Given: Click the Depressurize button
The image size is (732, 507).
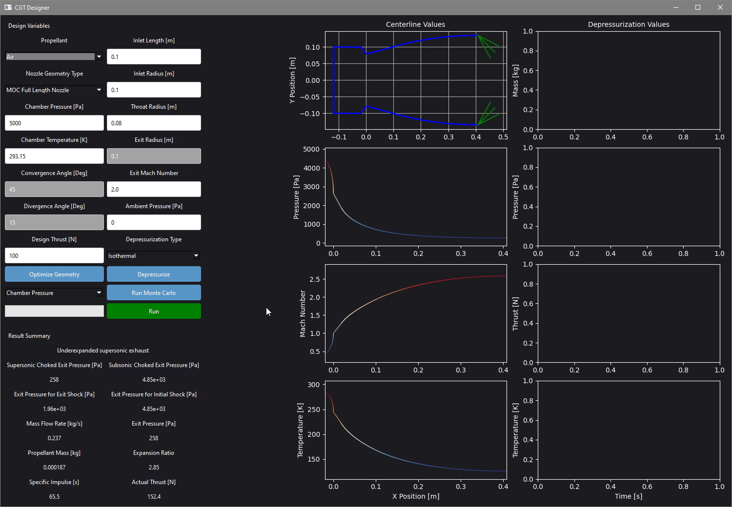Looking at the screenshot, I should pyautogui.click(x=154, y=274).
